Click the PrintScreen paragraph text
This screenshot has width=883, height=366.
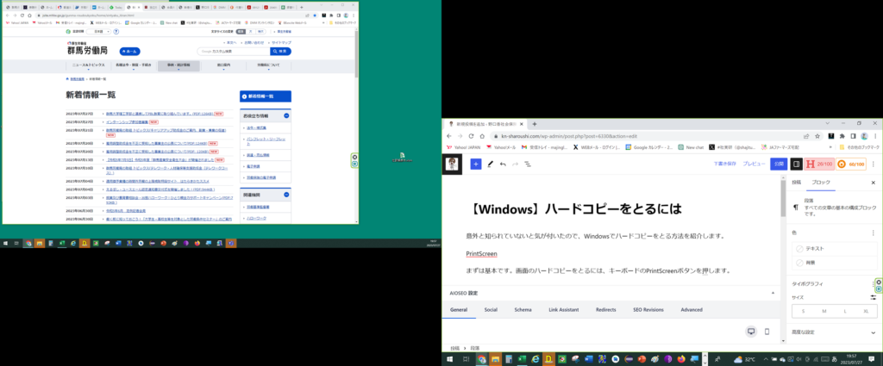(481, 254)
